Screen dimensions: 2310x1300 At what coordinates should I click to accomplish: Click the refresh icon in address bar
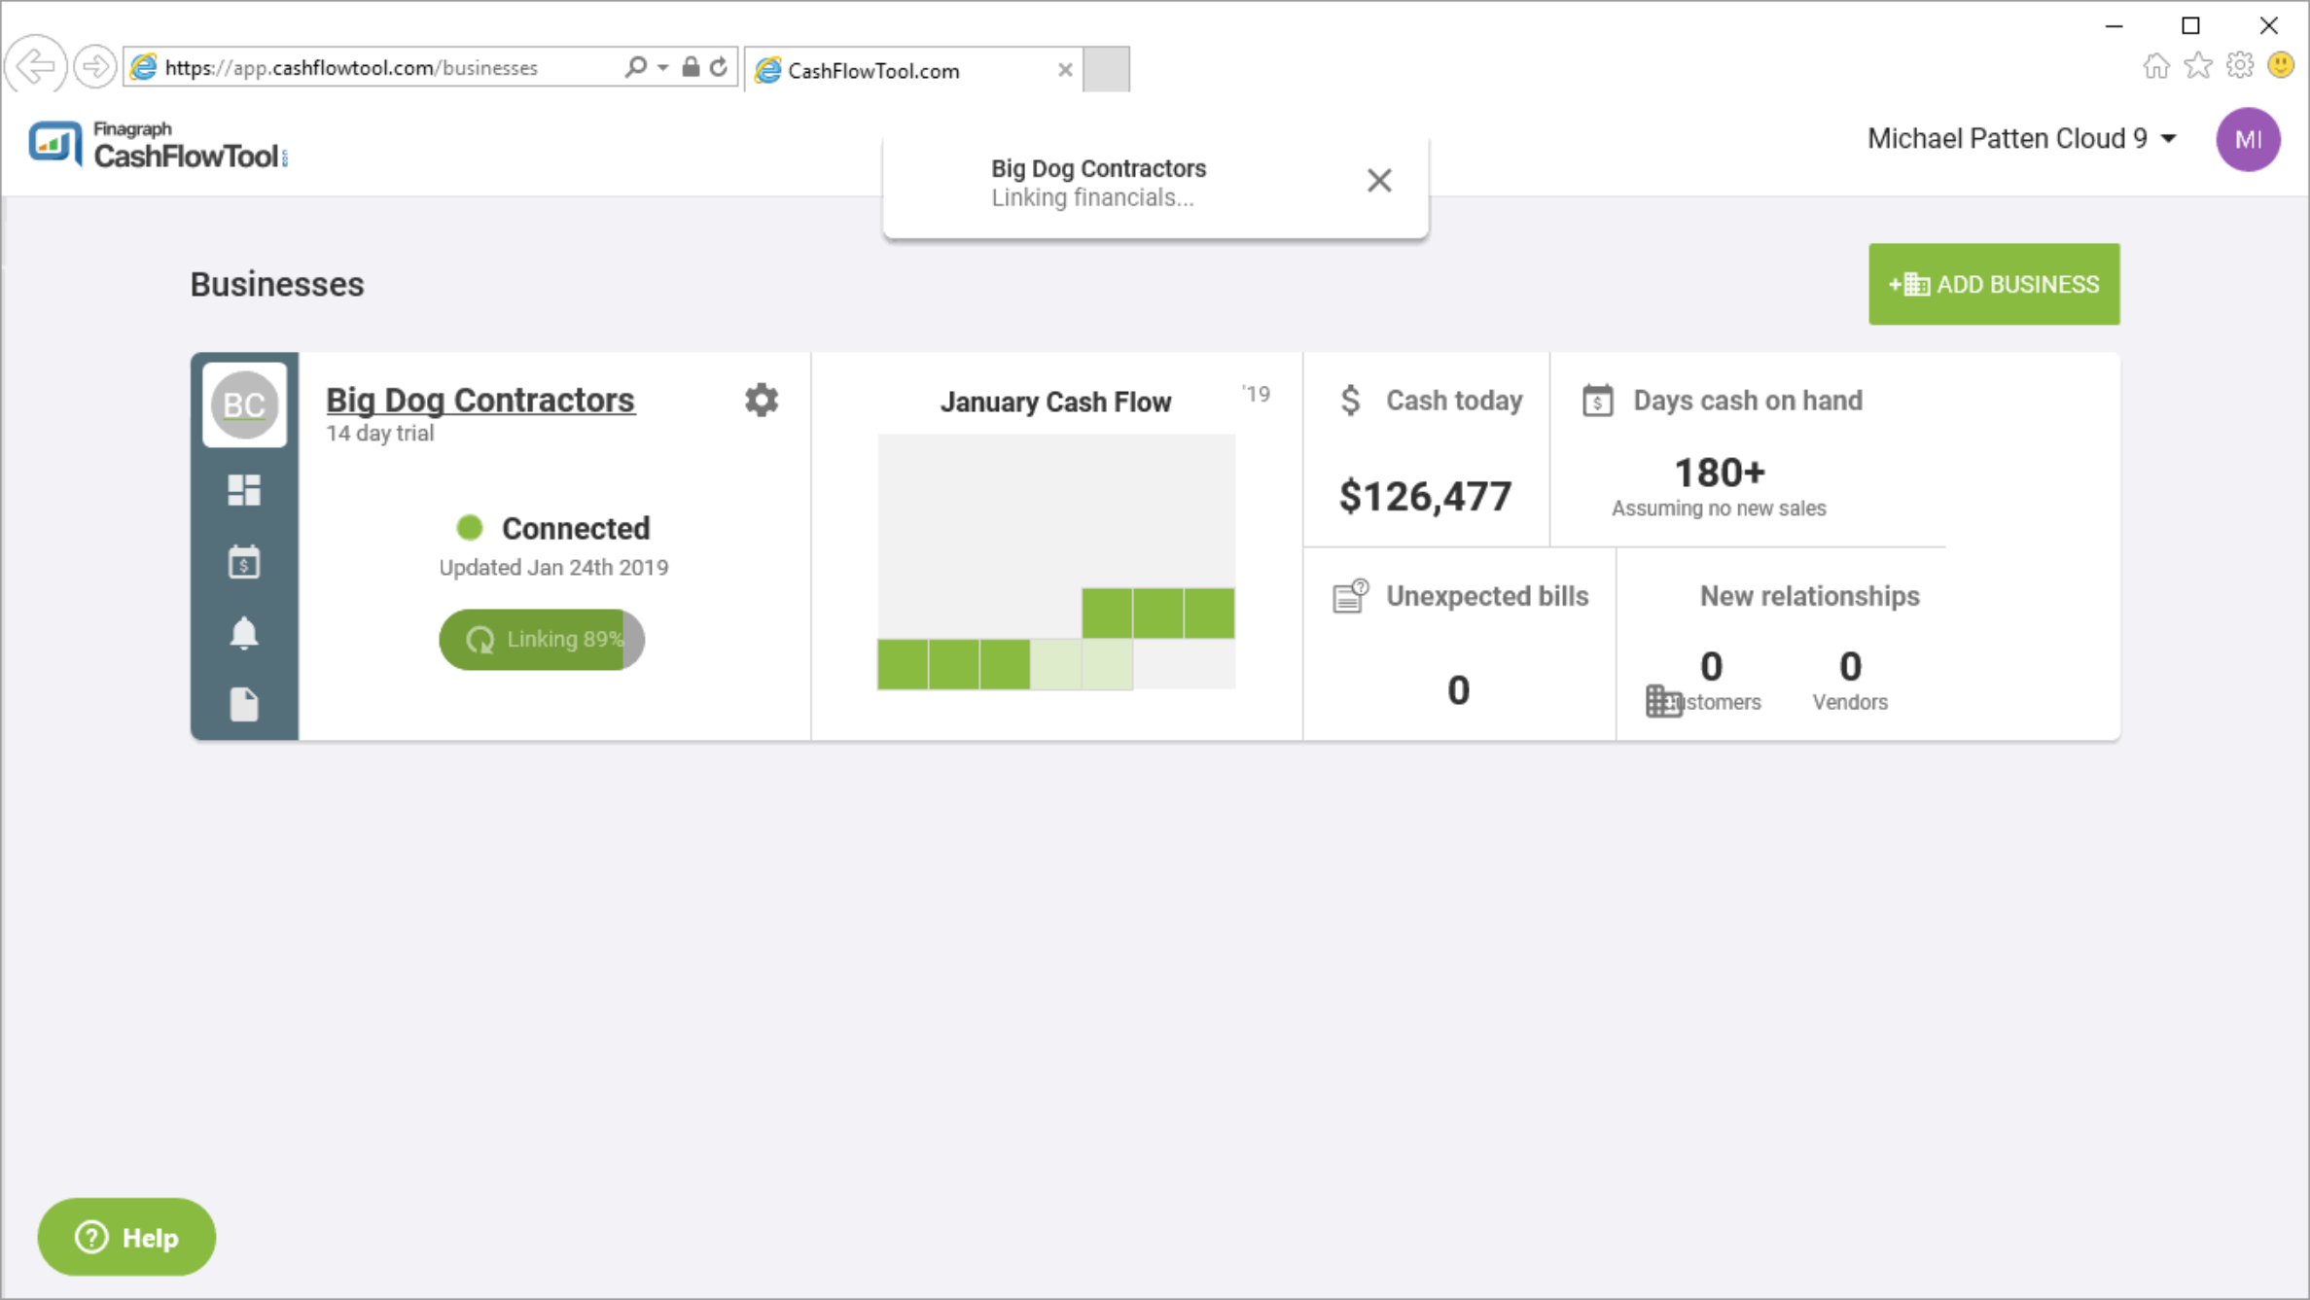719,66
